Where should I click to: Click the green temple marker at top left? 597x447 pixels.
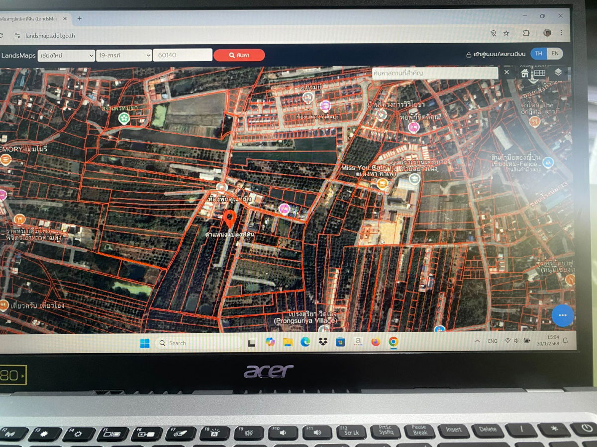tap(123, 118)
